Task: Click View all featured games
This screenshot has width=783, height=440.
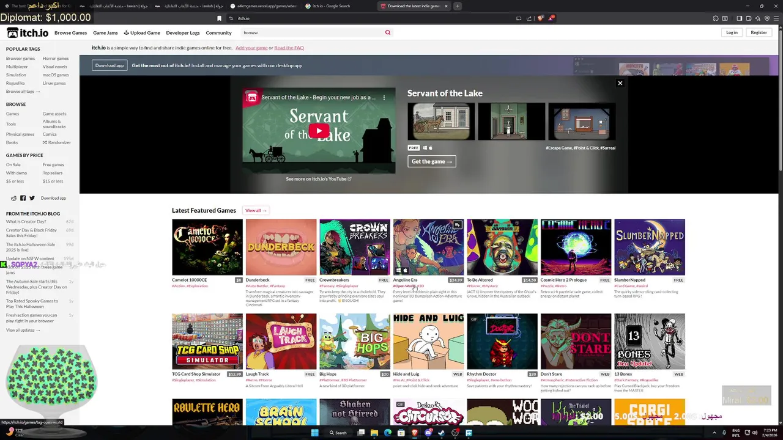Action: tap(256, 210)
